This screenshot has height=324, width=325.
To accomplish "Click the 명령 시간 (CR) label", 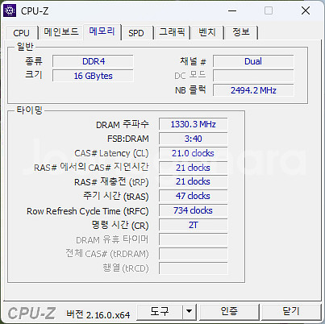I will click(120, 226).
